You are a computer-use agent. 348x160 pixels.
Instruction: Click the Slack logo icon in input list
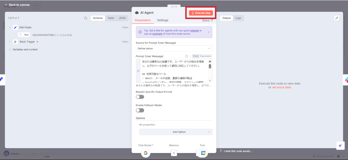(x=15, y=42)
